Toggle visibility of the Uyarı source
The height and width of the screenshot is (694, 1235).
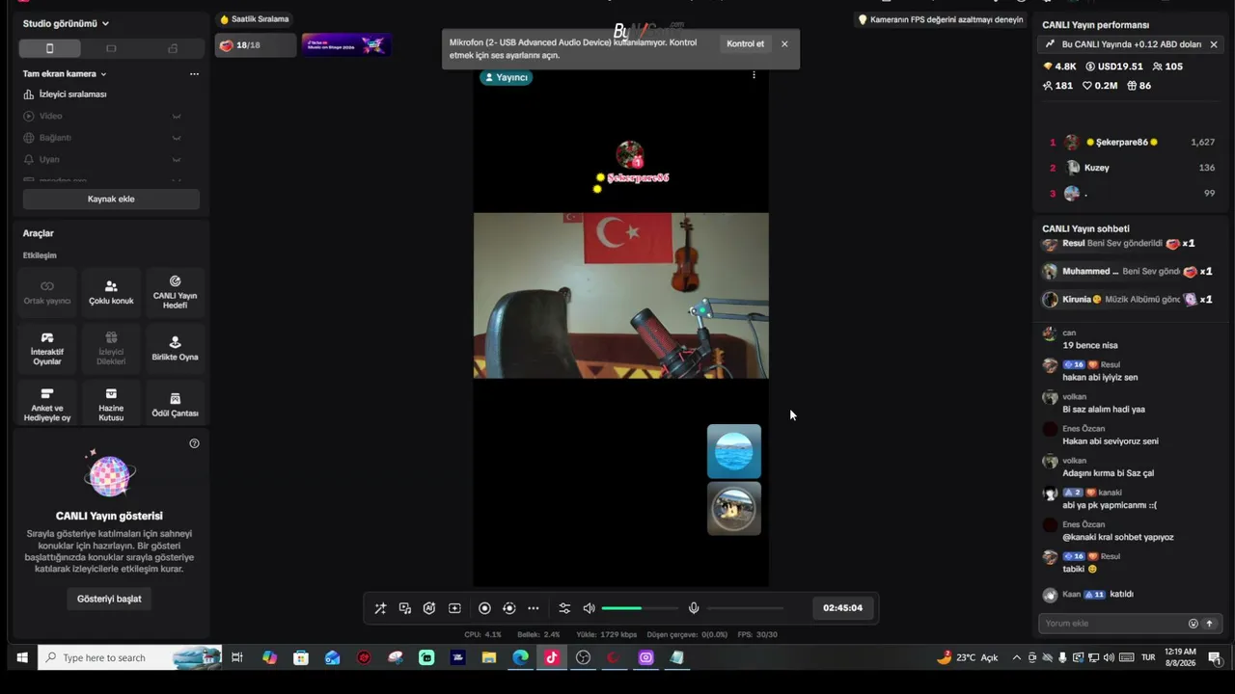[x=177, y=160]
